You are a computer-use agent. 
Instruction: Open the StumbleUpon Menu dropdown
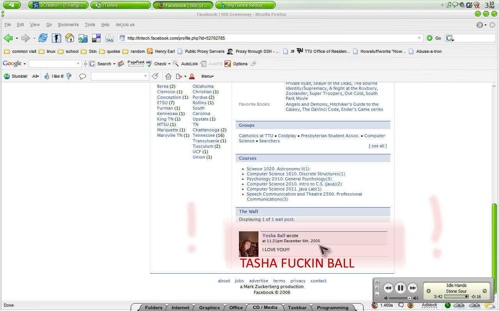(x=207, y=76)
